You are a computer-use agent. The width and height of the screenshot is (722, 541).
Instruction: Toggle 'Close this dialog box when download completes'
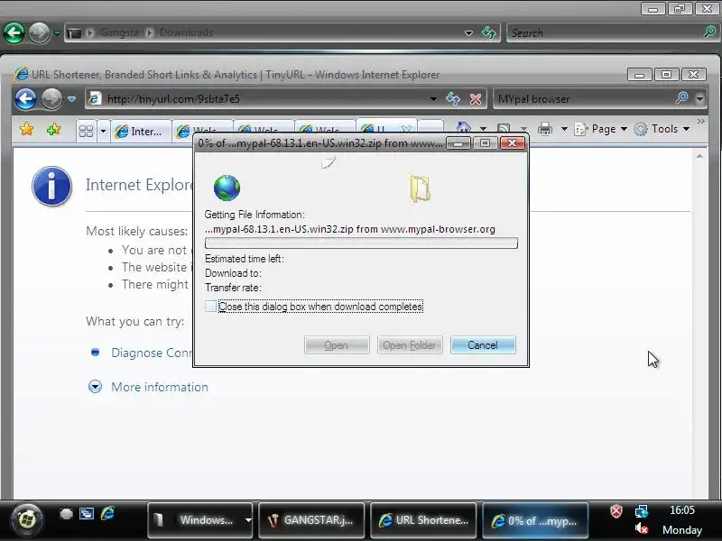pos(210,307)
